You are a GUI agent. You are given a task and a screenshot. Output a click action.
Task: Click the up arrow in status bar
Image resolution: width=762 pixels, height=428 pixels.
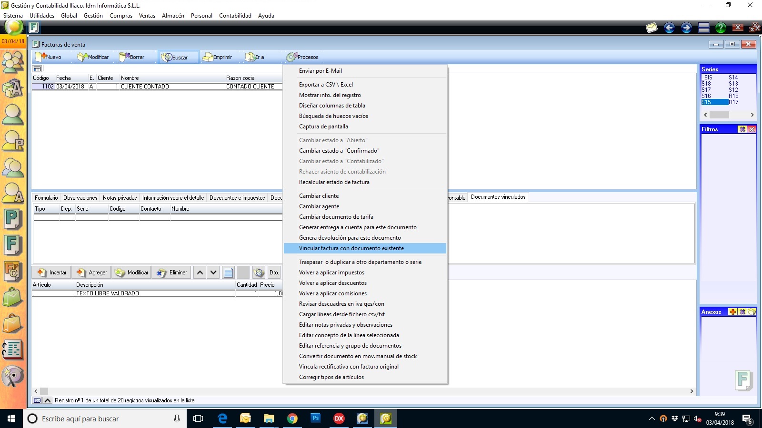point(48,400)
